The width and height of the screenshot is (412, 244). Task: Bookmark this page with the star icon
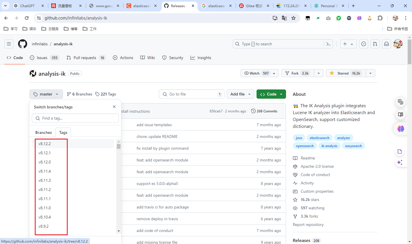[x=294, y=18]
